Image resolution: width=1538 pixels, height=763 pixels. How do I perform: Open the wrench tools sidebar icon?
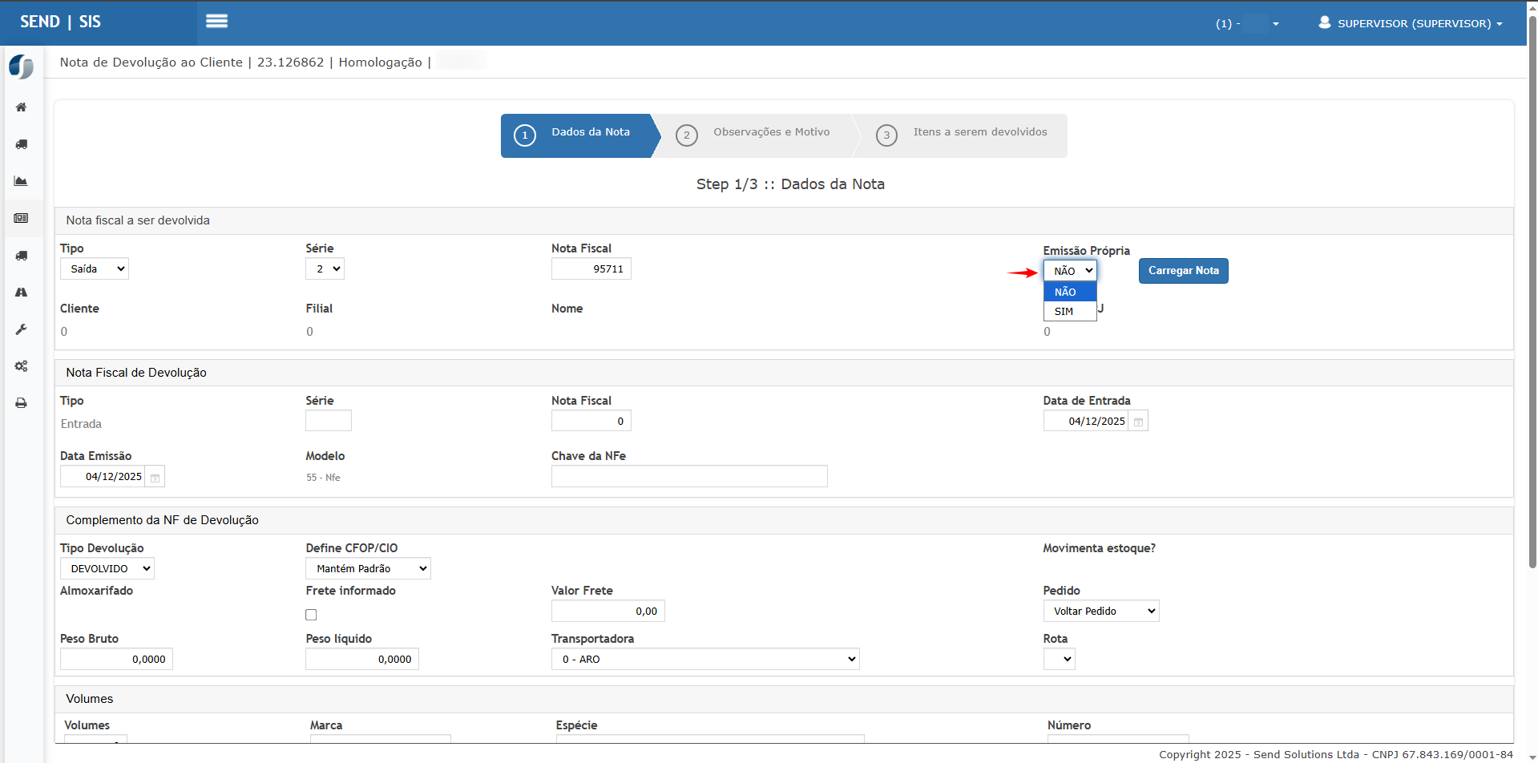tap(22, 329)
